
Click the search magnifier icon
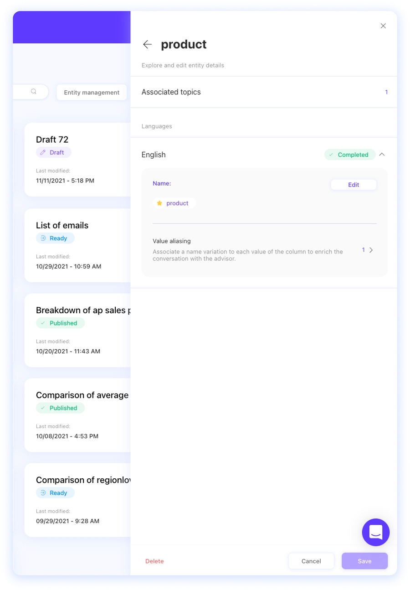[34, 92]
